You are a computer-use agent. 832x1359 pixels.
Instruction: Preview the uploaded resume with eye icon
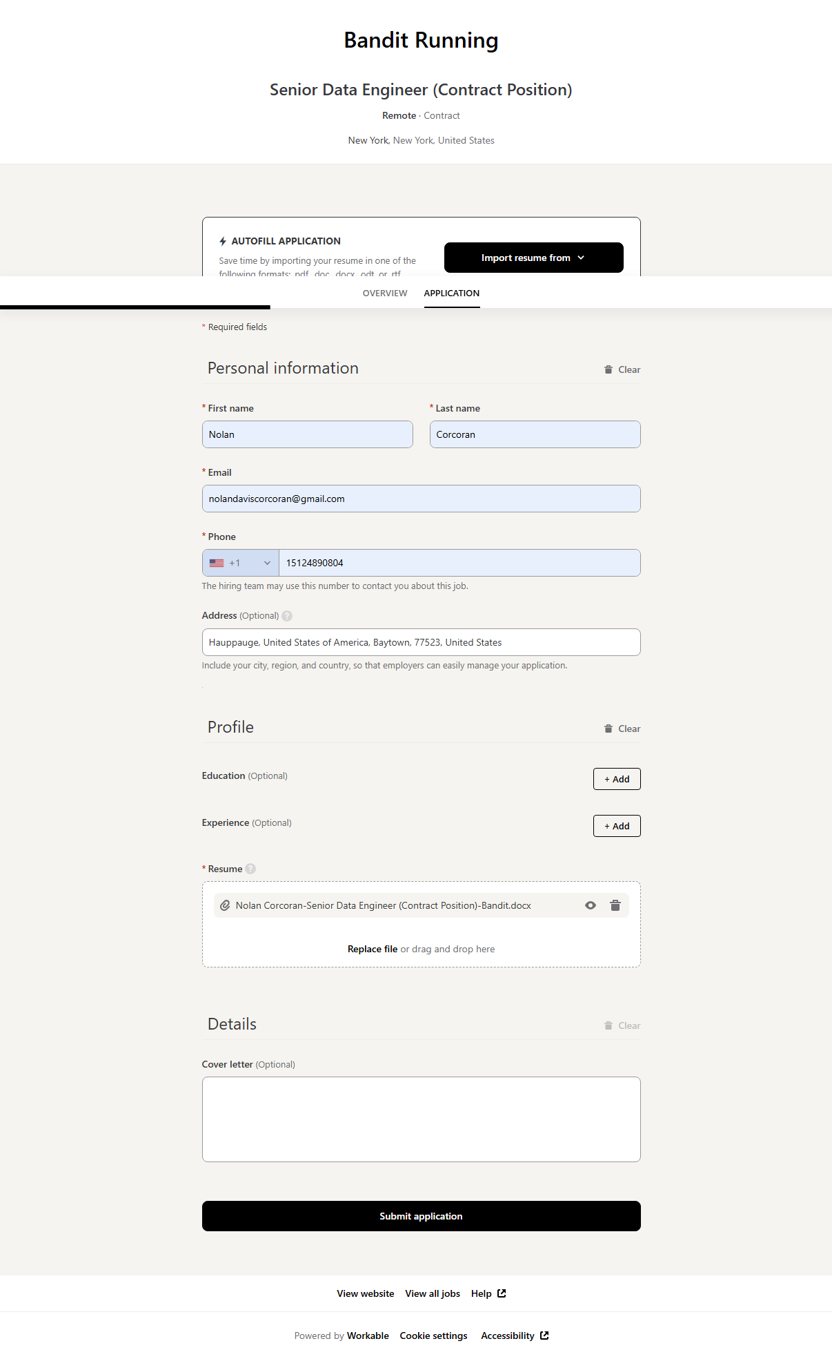coord(590,905)
